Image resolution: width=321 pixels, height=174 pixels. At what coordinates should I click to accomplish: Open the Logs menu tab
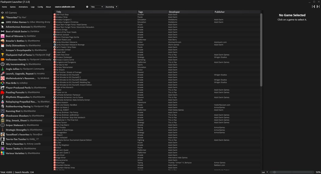click(33, 7)
